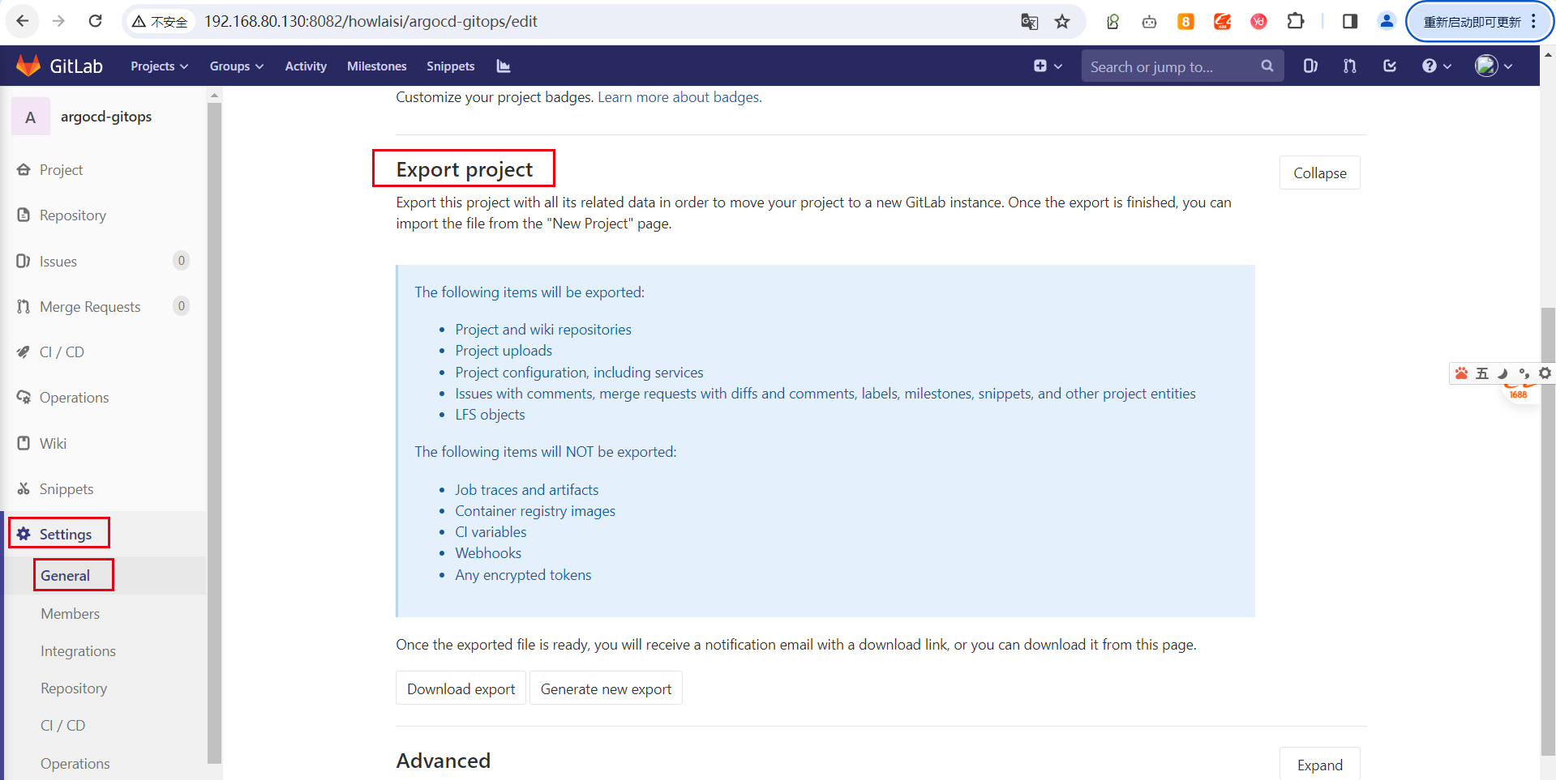Click the Google Translate icon in address bar
1556x780 pixels.
click(1029, 22)
